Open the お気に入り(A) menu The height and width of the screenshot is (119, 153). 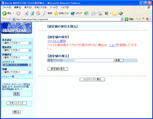coord(40,7)
